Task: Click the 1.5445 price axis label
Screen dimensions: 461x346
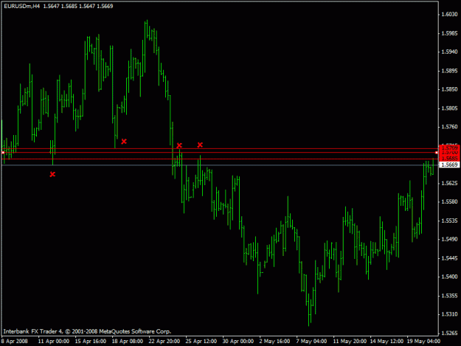Action: click(x=449, y=258)
